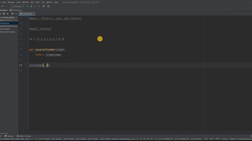Open Project panel options gear icon
252x141 pixels.
tap(12, 14)
